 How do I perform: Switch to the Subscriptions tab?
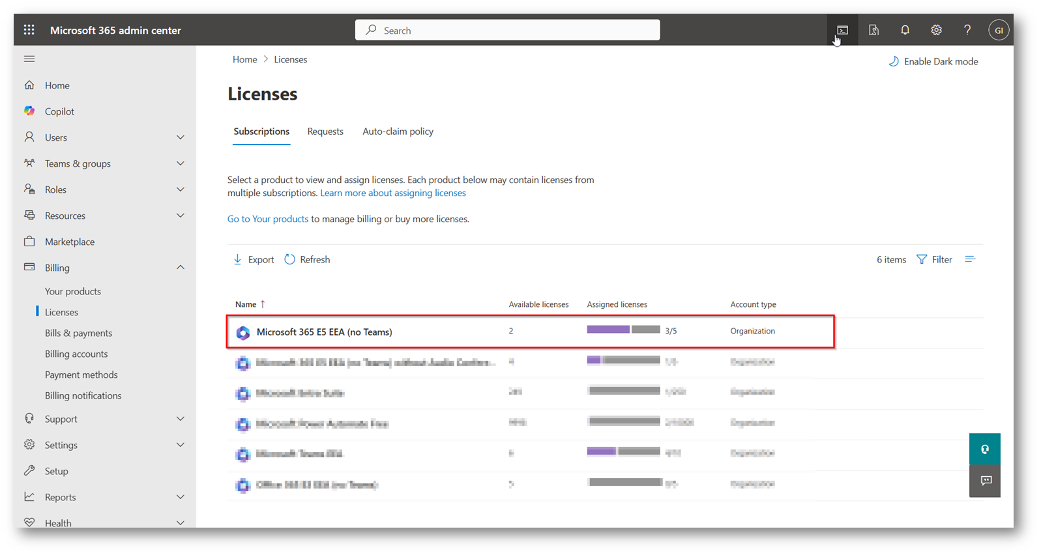[x=261, y=132]
